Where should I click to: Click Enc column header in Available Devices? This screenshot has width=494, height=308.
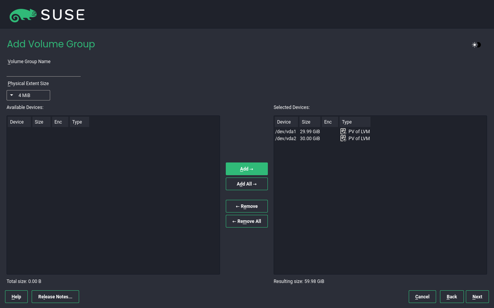coord(60,122)
